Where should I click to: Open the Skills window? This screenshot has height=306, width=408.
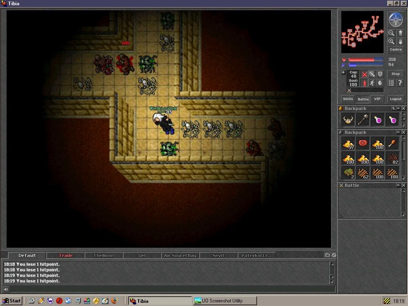click(348, 99)
